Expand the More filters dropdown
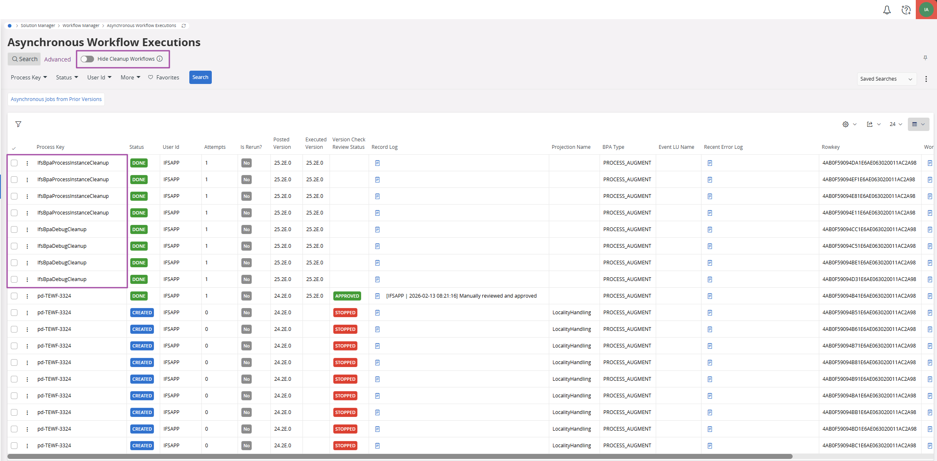 coord(131,77)
